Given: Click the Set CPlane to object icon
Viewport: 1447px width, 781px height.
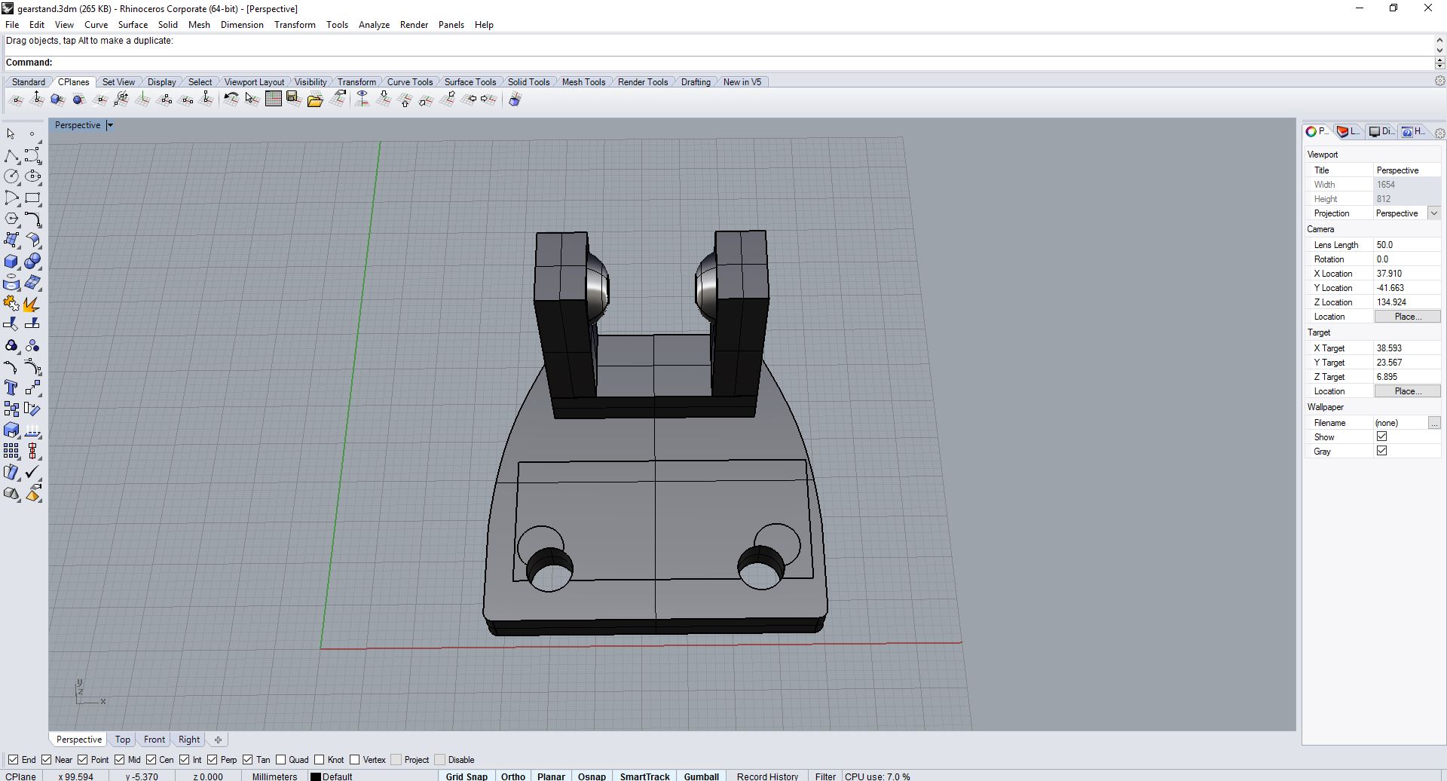Looking at the screenshot, I should pyautogui.click(x=58, y=100).
